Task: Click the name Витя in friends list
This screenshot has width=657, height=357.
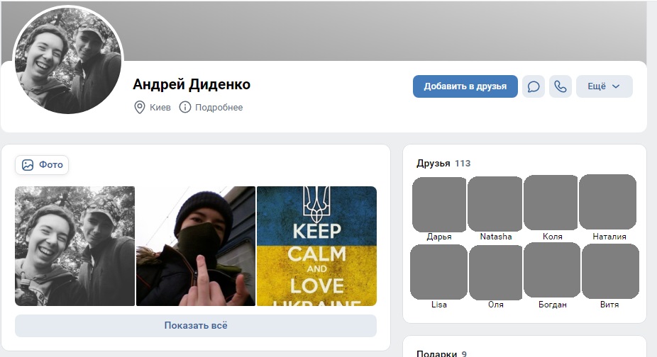Action: point(609,305)
